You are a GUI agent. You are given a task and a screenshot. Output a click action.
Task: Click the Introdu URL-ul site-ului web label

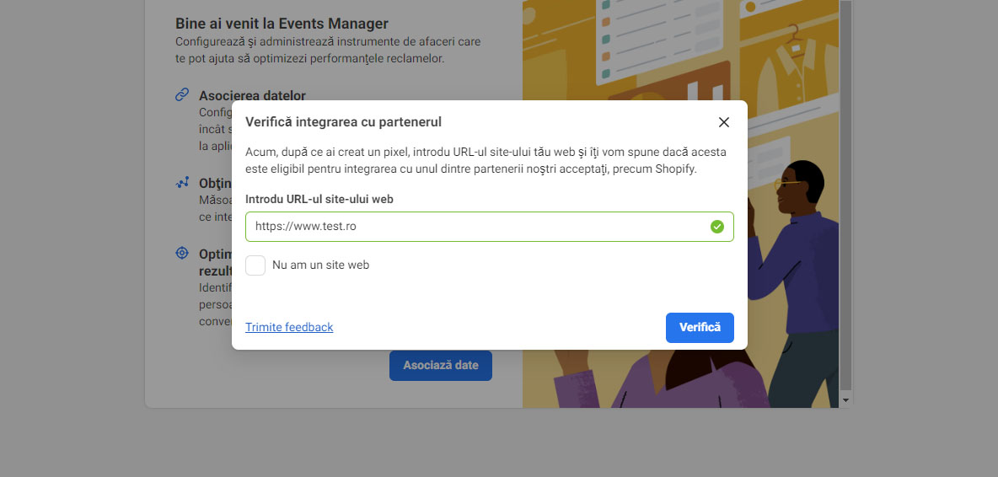[319, 199]
